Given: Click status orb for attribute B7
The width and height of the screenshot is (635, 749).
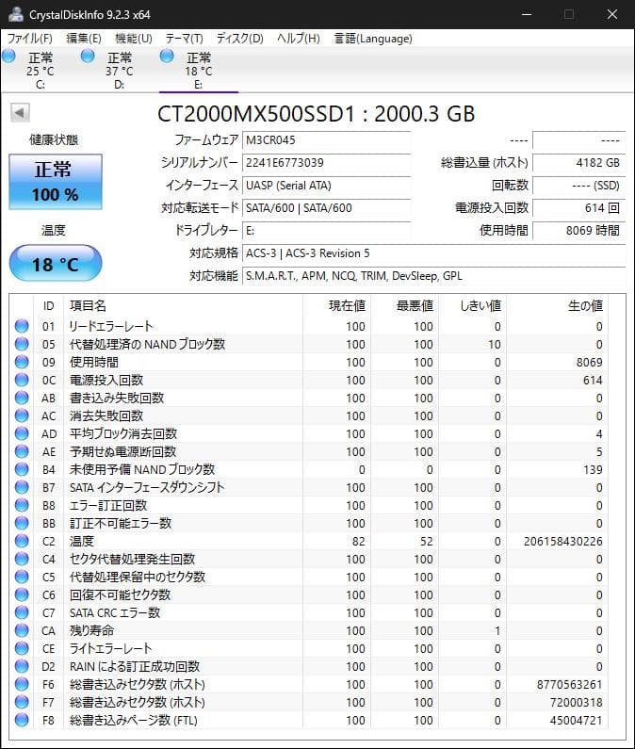Looking at the screenshot, I should (22, 487).
